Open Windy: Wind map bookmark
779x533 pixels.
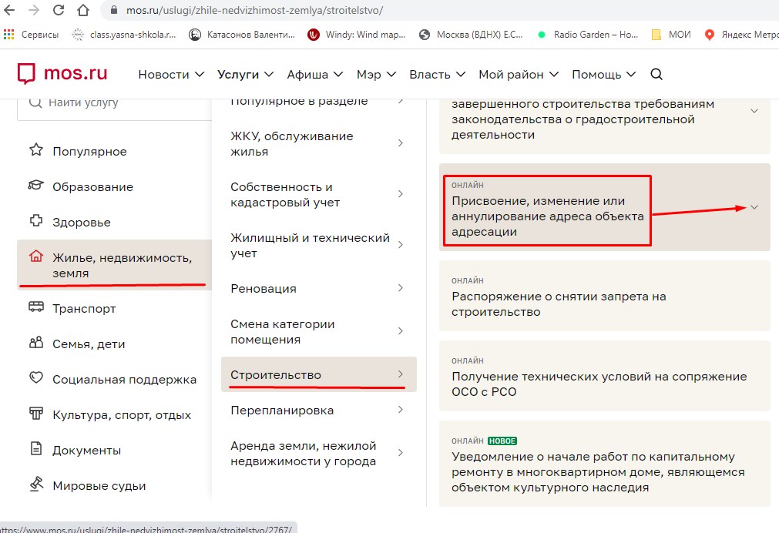[356, 34]
